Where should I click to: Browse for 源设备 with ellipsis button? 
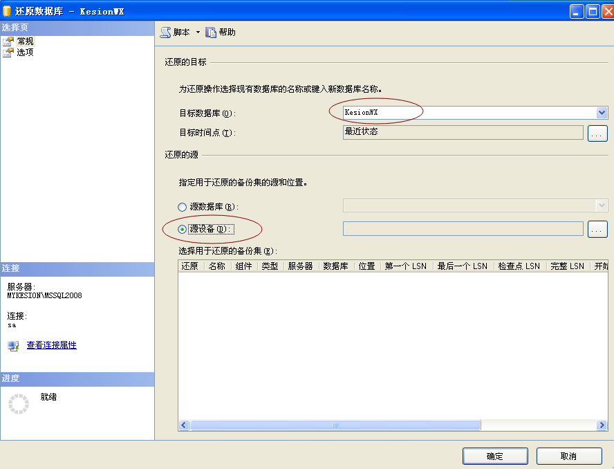coord(597,229)
